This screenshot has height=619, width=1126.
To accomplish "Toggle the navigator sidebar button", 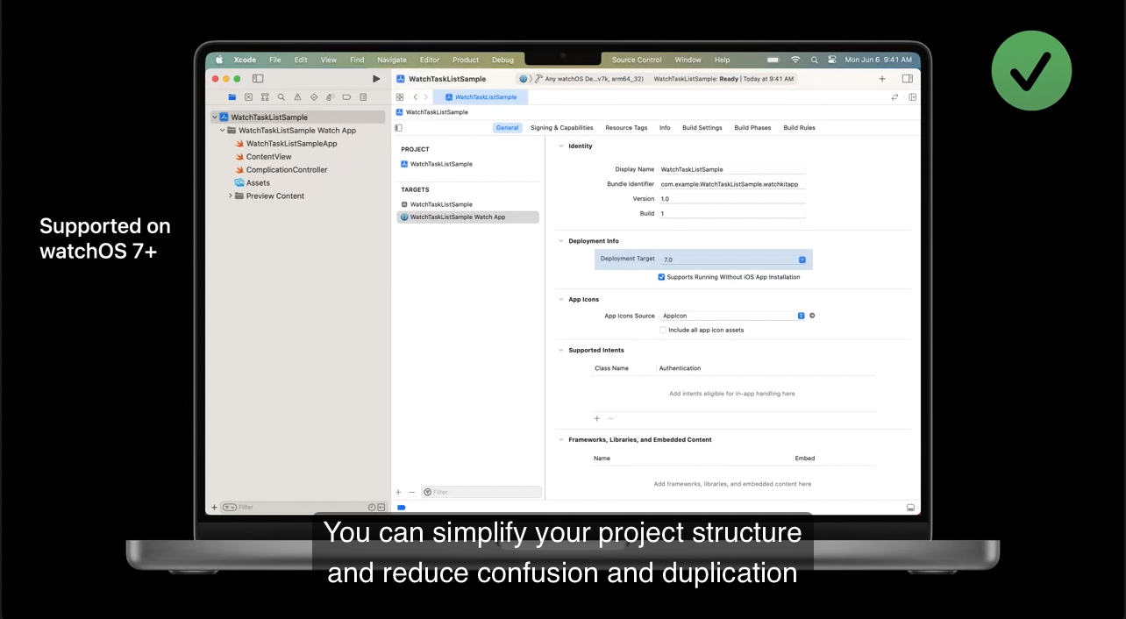I will tap(258, 79).
